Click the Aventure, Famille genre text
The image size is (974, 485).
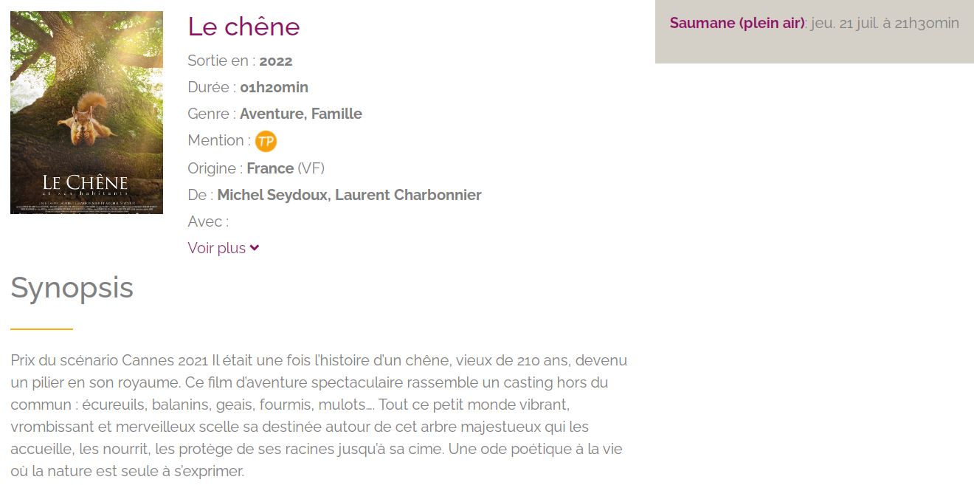(301, 114)
